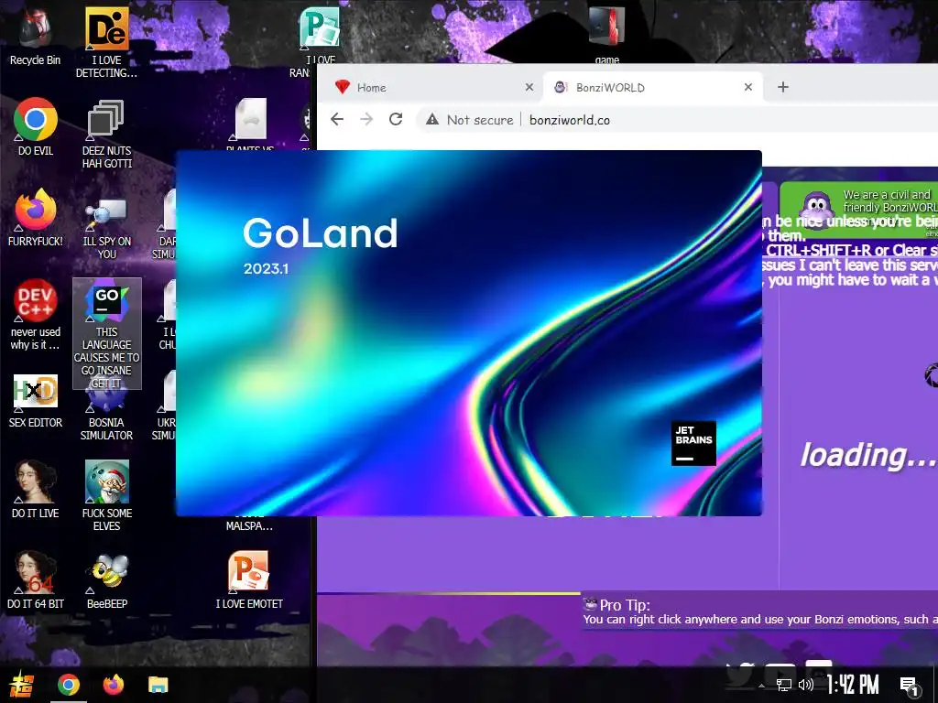This screenshot has height=703, width=938.
Task: Open the FUCK SOME ELVES game icon
Action: click(x=106, y=495)
